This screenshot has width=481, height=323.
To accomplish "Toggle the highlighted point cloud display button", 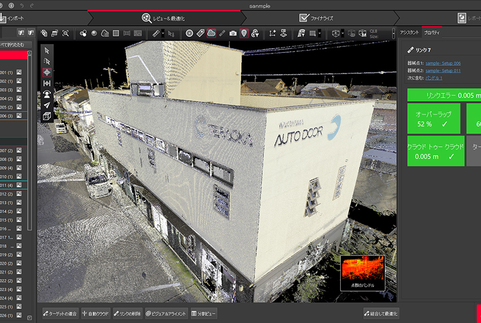I will [211, 33].
